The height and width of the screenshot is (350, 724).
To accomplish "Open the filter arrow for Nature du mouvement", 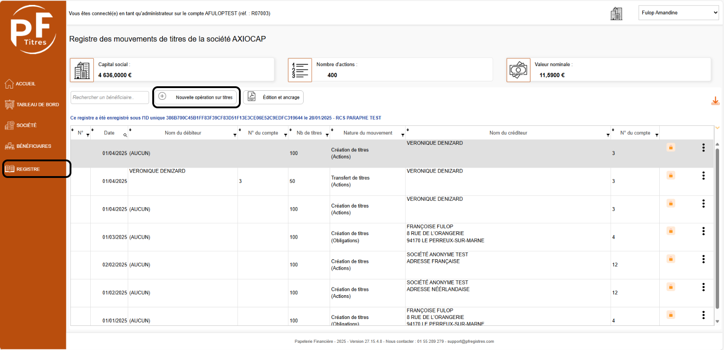I will coord(403,135).
